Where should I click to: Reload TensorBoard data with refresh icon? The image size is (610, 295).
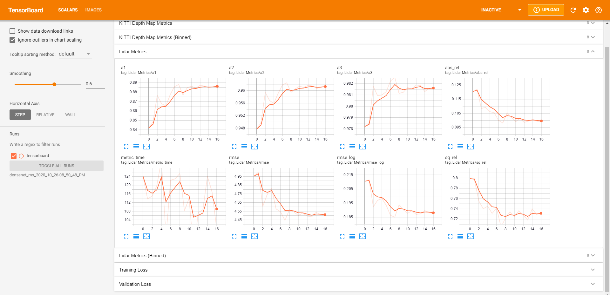(573, 10)
